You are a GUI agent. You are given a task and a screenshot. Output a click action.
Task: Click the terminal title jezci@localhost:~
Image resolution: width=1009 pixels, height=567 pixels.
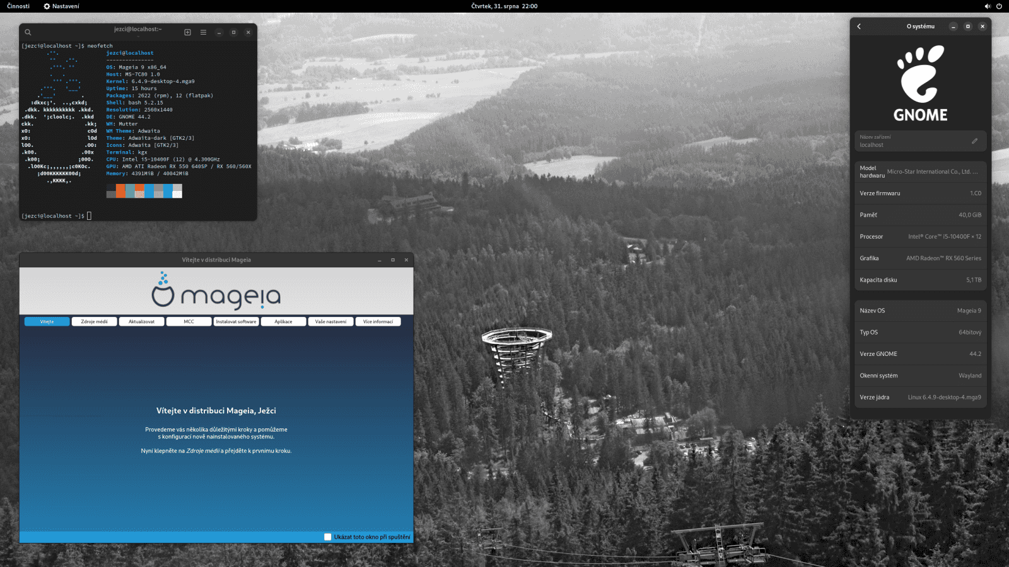click(x=137, y=29)
